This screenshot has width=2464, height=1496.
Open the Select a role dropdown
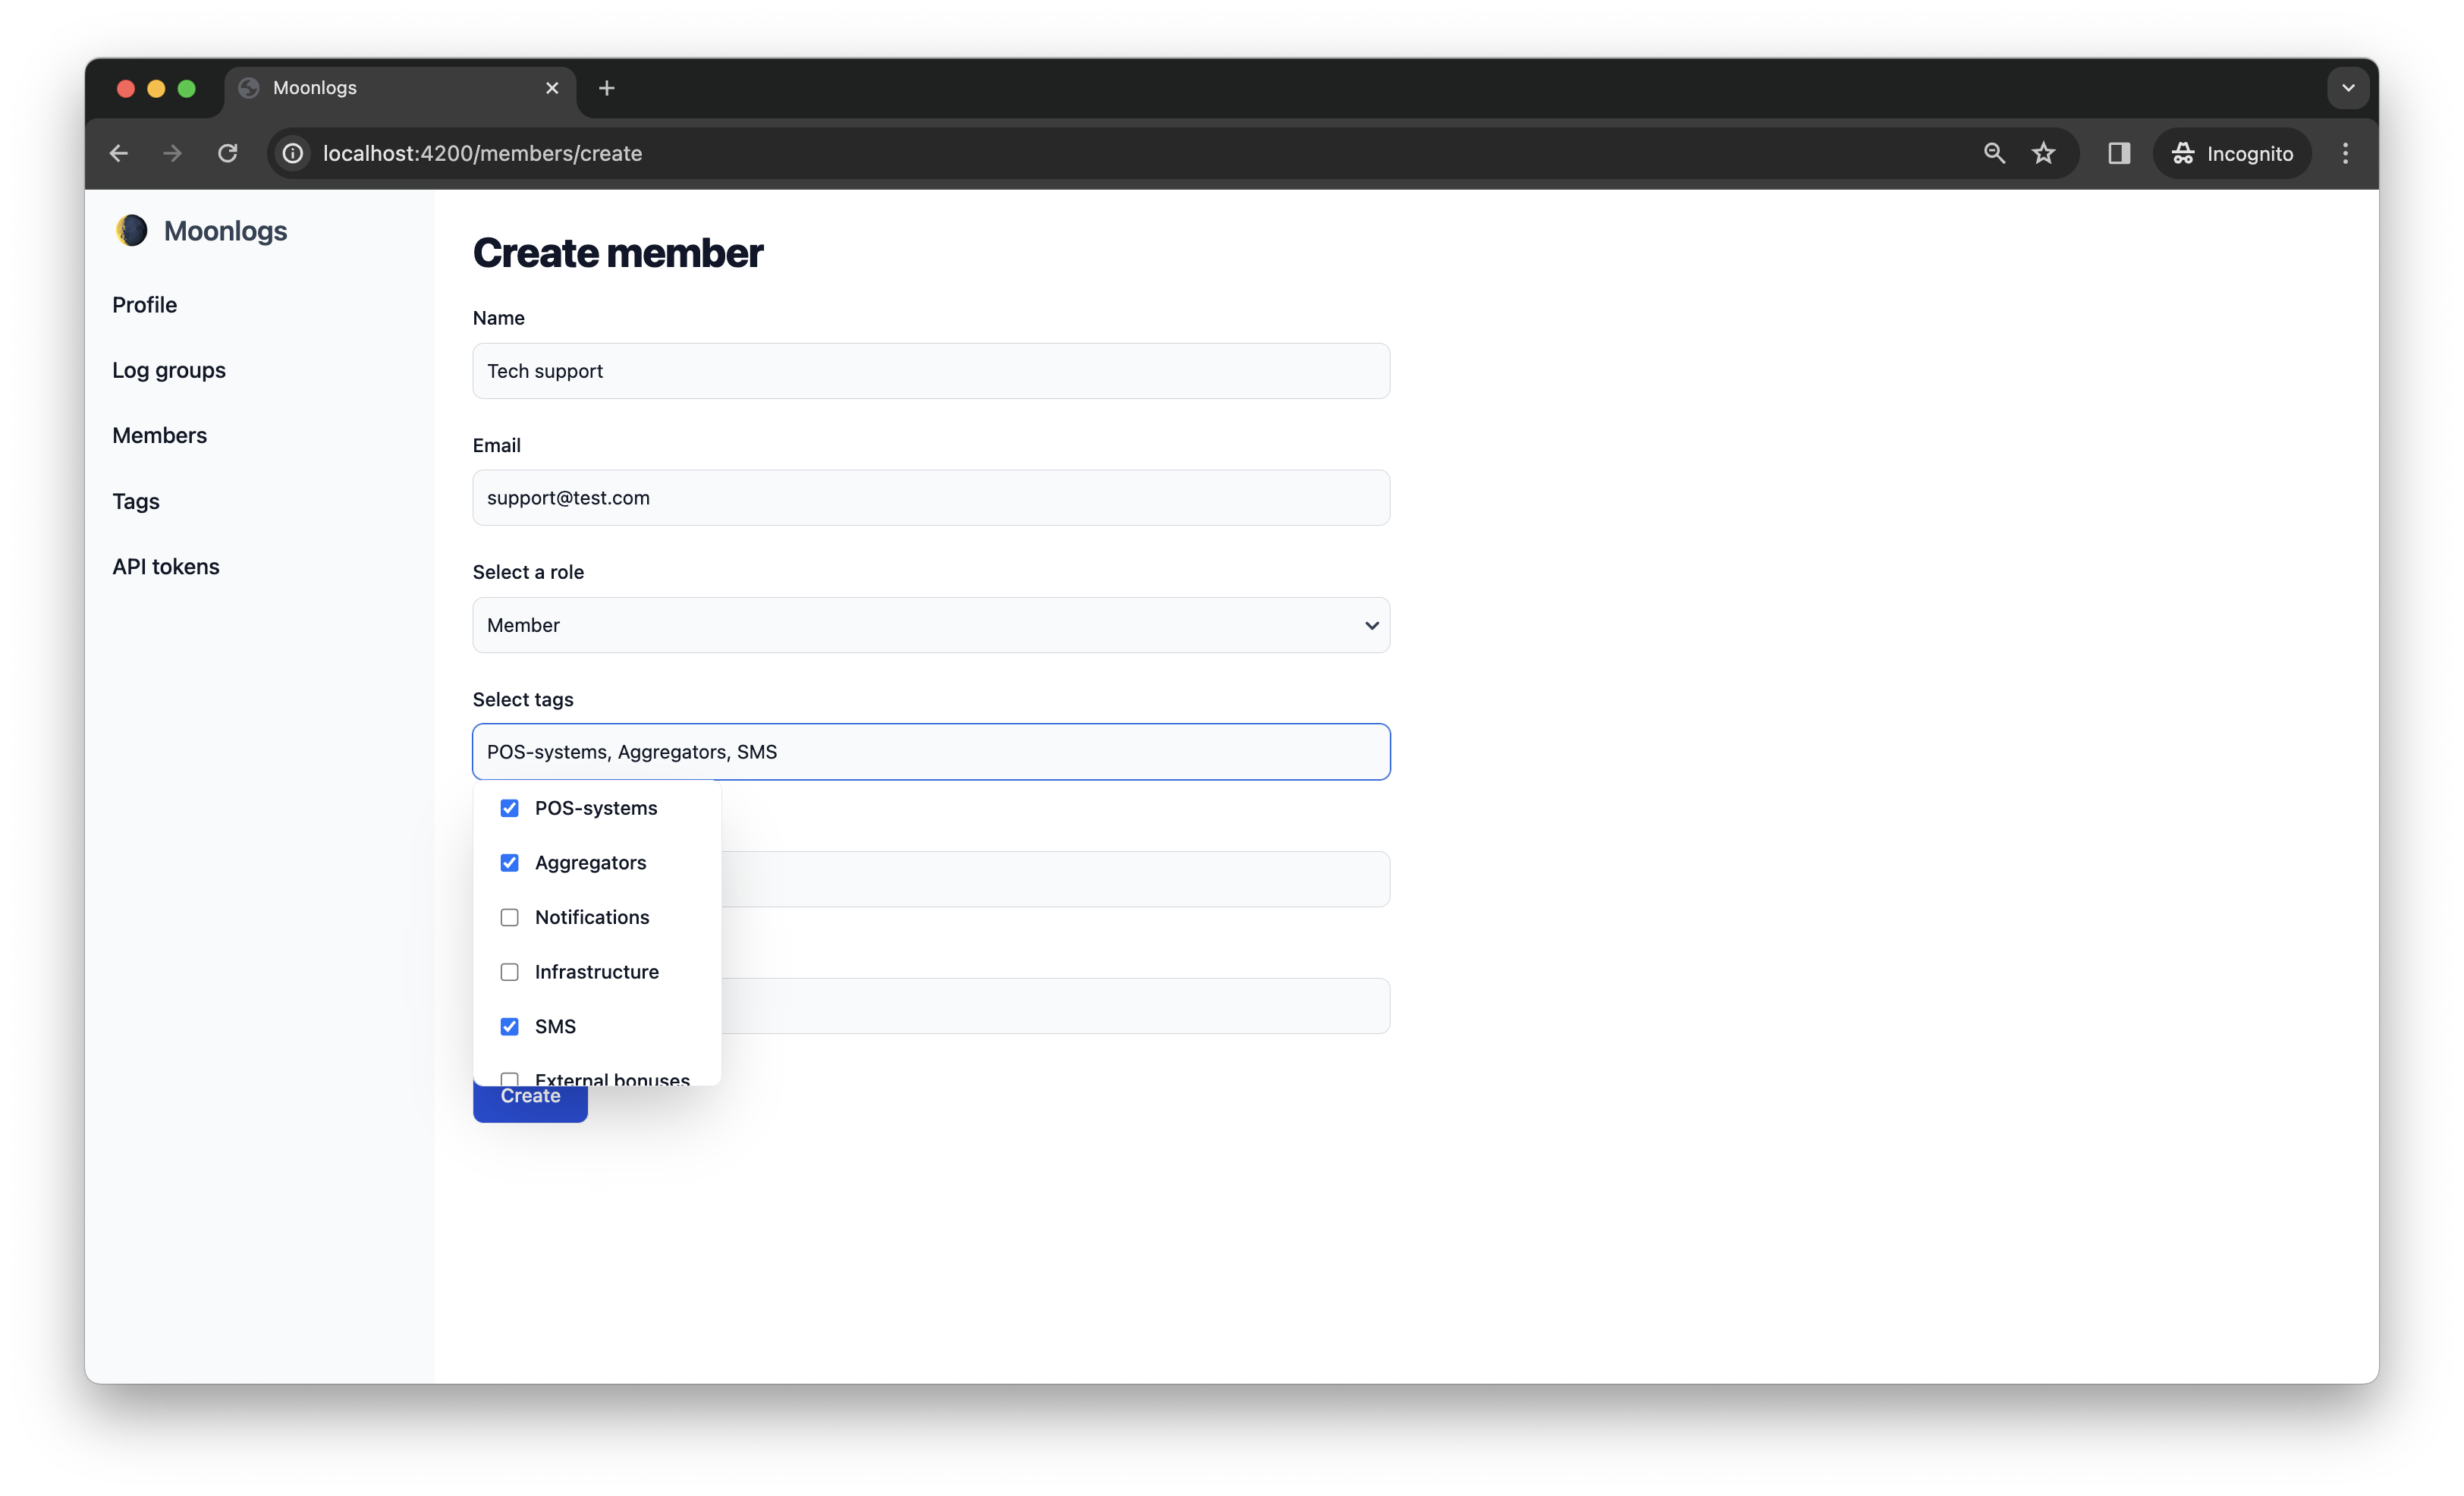(x=930, y=625)
